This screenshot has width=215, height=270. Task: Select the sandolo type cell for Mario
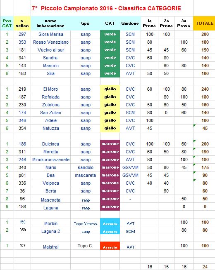[x=85, y=167]
